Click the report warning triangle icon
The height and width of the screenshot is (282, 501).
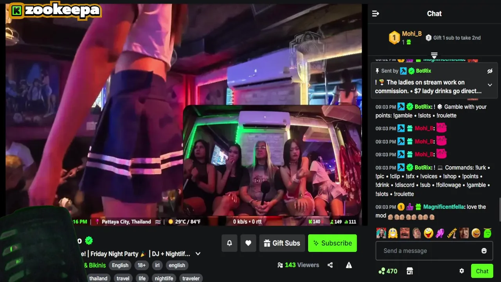pyautogui.click(x=349, y=265)
